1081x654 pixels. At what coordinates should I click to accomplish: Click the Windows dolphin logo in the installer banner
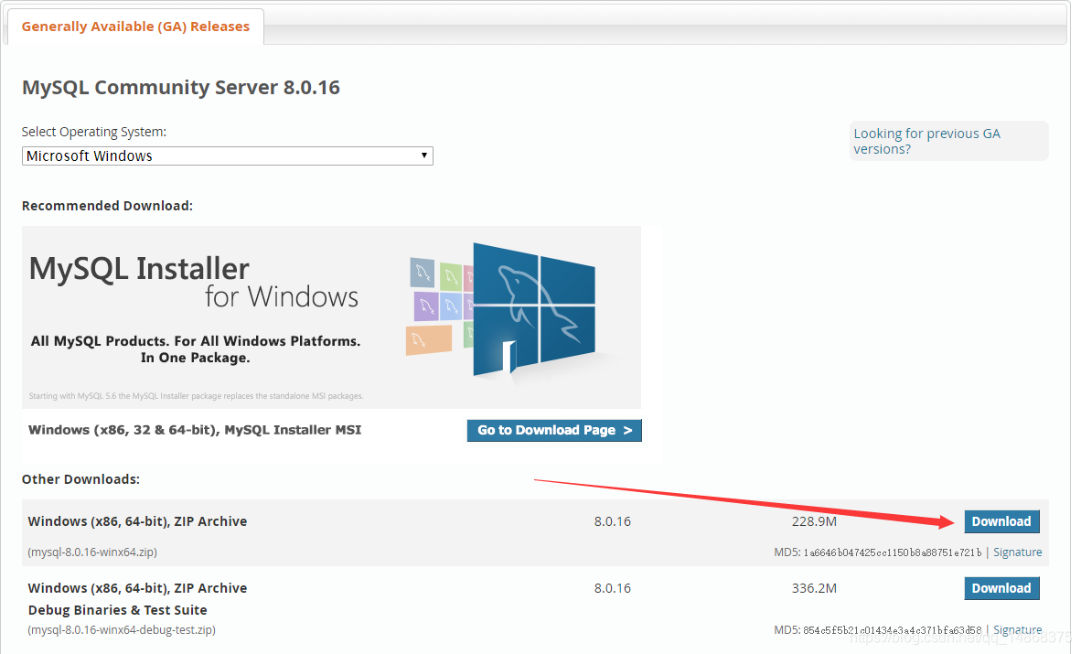tap(533, 309)
